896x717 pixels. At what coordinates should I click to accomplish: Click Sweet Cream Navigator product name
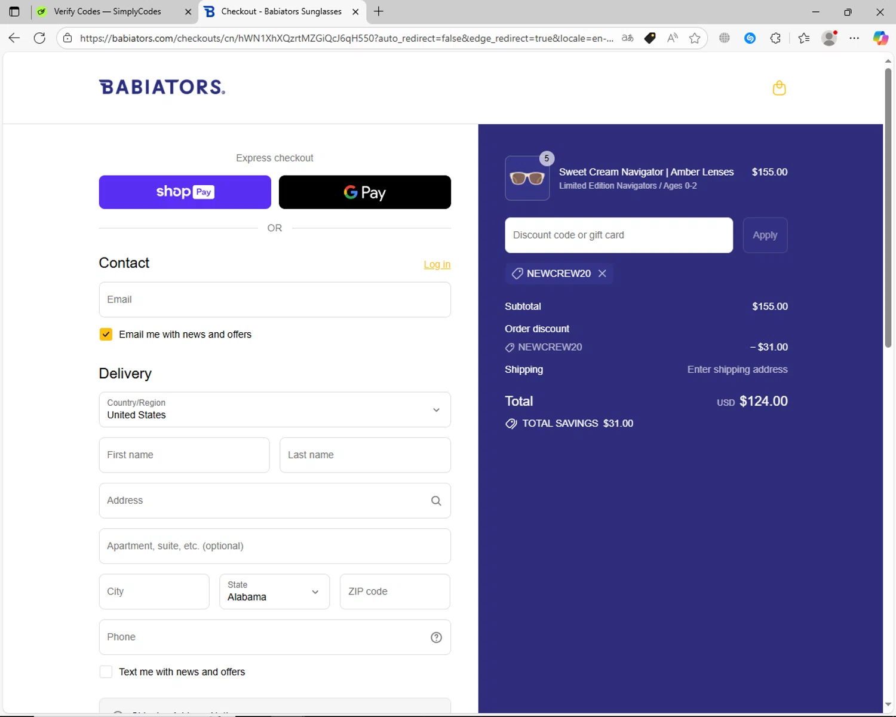[646, 172]
